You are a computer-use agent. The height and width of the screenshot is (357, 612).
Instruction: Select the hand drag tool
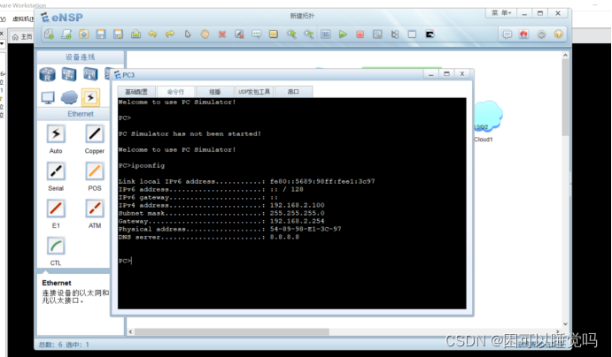click(205, 34)
